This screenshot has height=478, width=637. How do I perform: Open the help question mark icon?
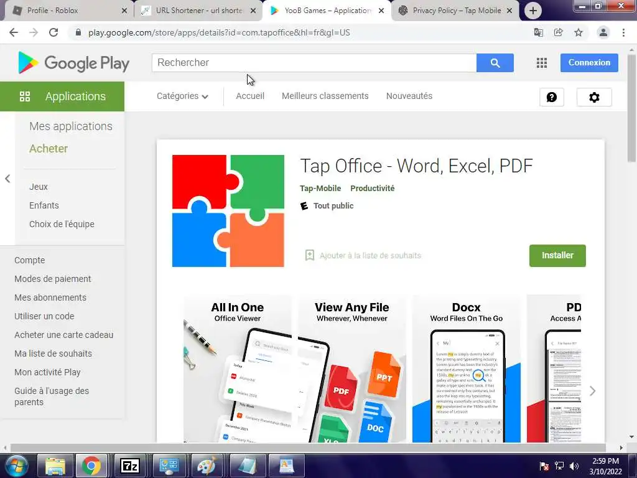[x=552, y=97]
